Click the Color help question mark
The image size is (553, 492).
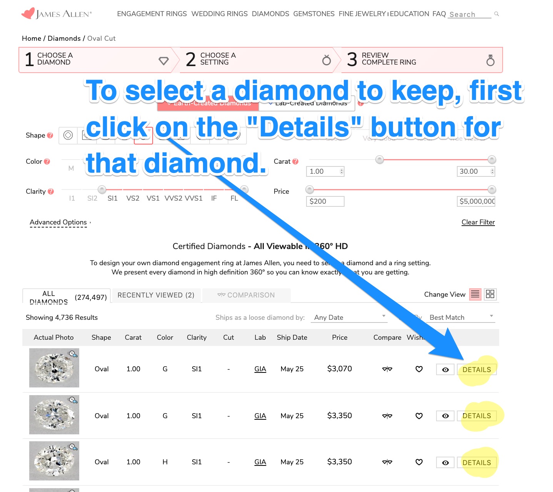(x=47, y=161)
